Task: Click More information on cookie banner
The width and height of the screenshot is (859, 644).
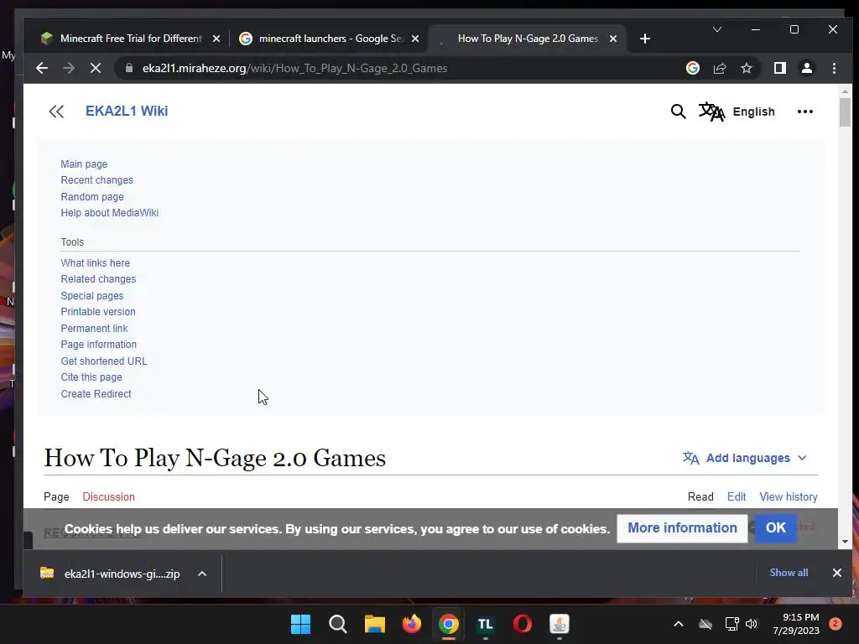Action: point(682,528)
